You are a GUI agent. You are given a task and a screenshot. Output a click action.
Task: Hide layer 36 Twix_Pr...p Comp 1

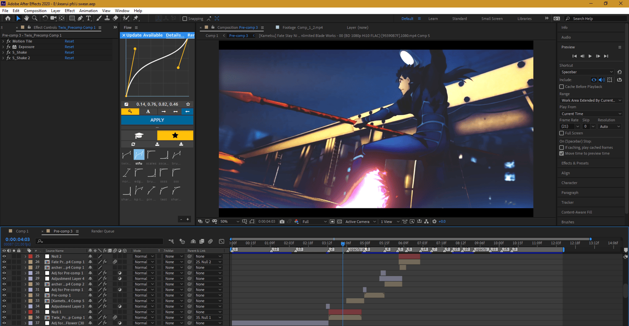(4, 318)
